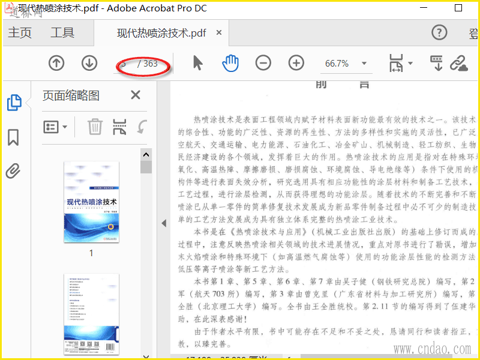Select the 现代热喷涂技术.pdf document tab
Image resolution: width=480 pixels, height=360 pixels.
pyautogui.click(x=161, y=33)
